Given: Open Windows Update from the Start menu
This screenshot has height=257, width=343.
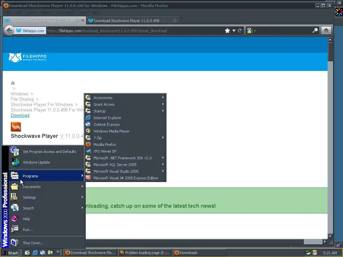Looking at the screenshot, I should (x=47, y=162).
